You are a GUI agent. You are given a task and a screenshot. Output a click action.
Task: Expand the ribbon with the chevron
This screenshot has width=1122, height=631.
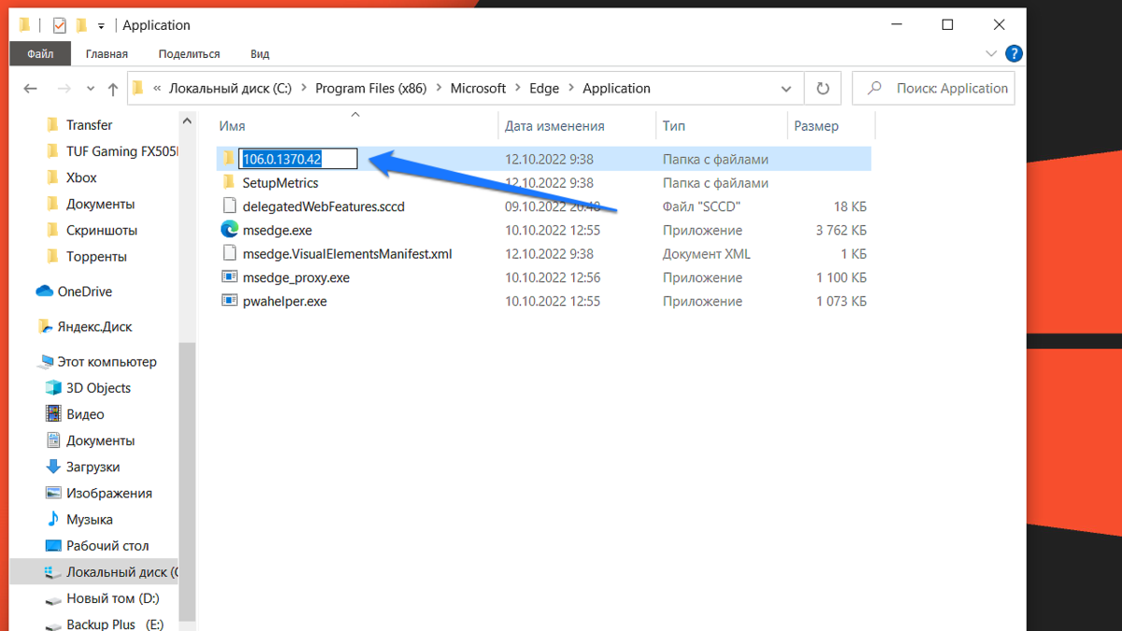[991, 54]
